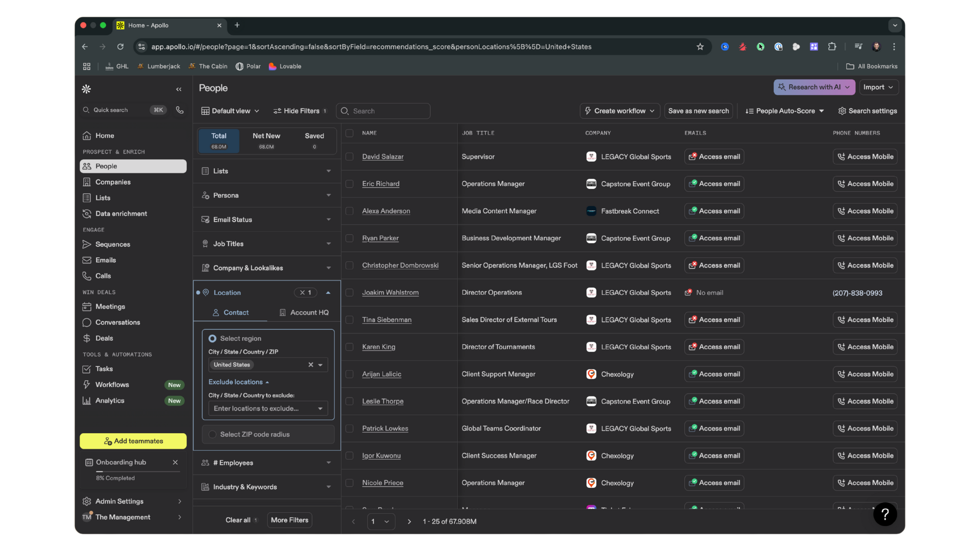Expand the Persona filter section
Screen dimensions: 980x551
coord(267,195)
